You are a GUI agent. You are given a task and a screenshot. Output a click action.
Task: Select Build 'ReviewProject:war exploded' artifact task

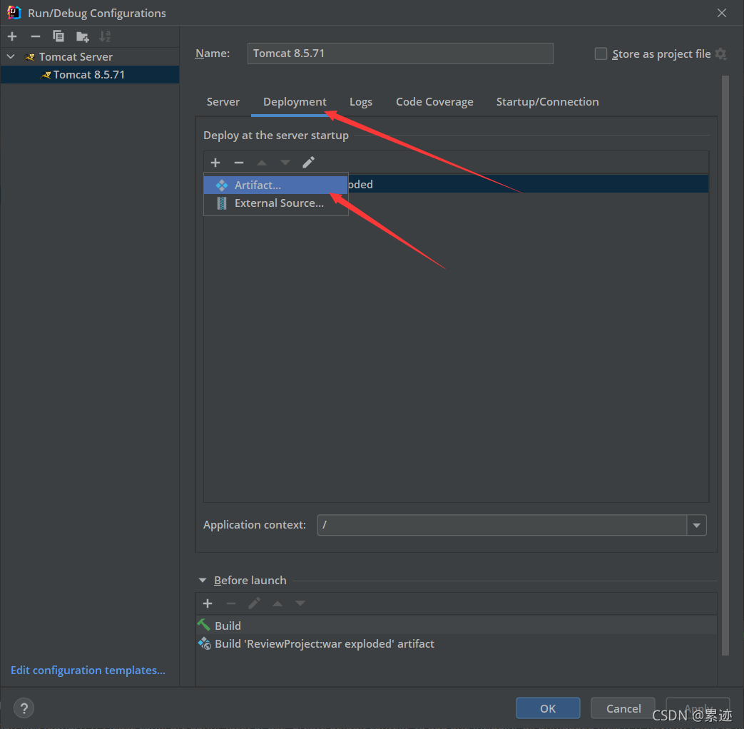457,644
